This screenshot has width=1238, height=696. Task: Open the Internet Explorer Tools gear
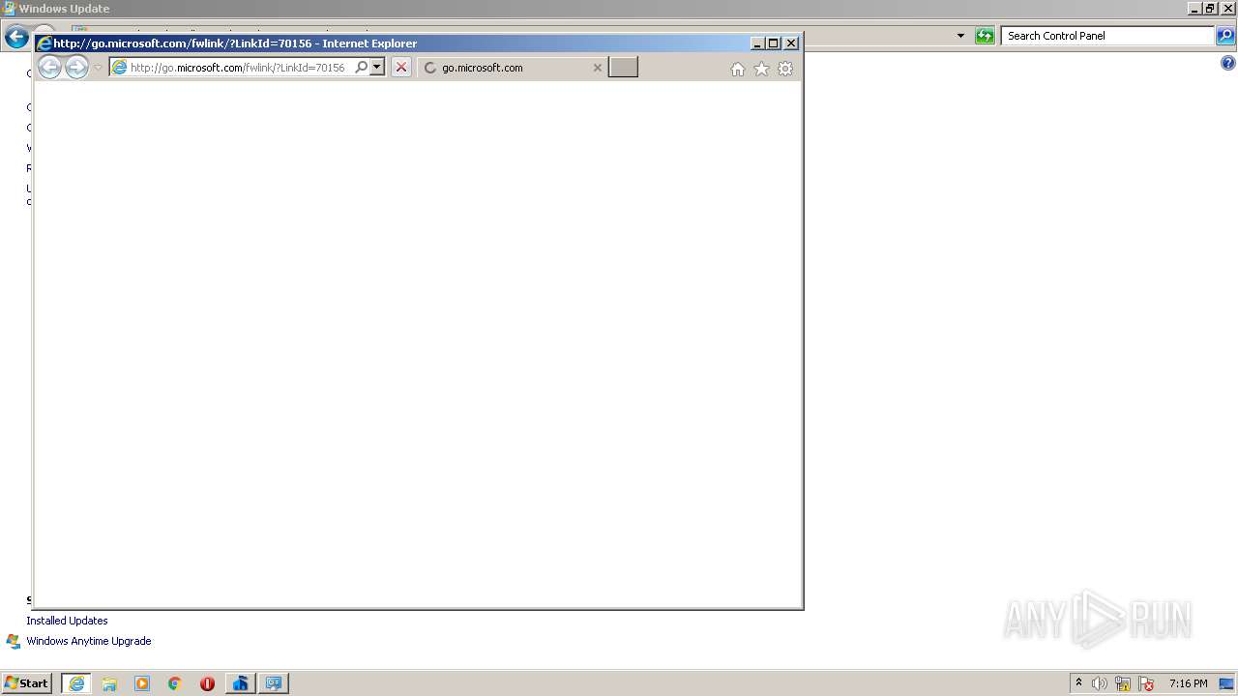785,69
